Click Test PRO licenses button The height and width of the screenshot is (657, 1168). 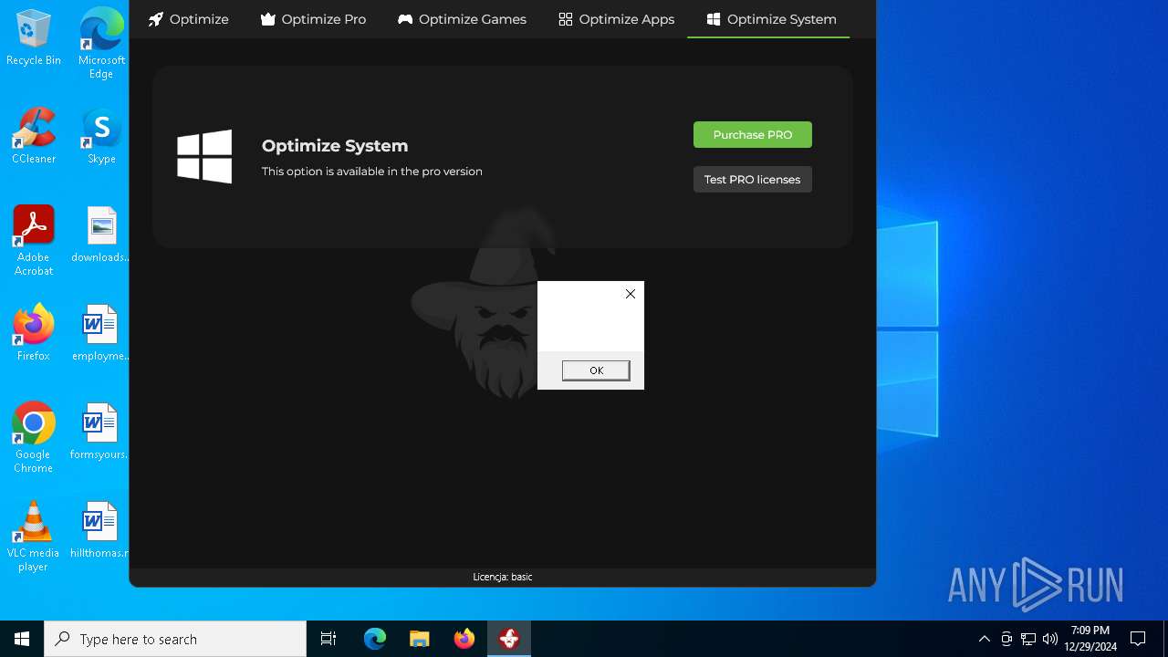tap(753, 180)
